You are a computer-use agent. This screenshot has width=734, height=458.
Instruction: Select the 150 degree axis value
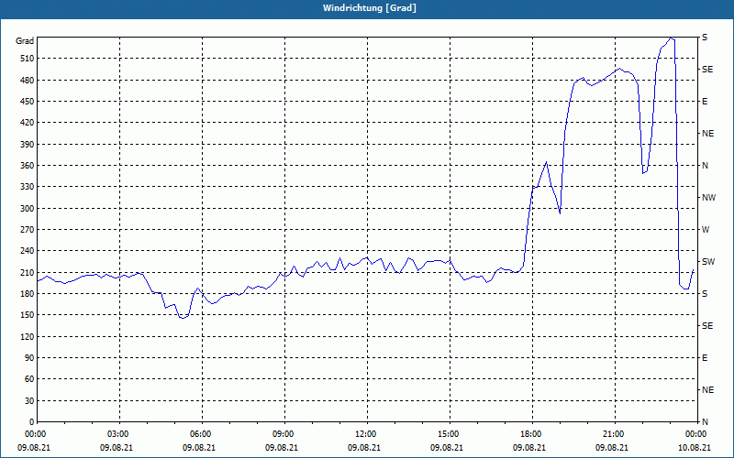[28, 315]
